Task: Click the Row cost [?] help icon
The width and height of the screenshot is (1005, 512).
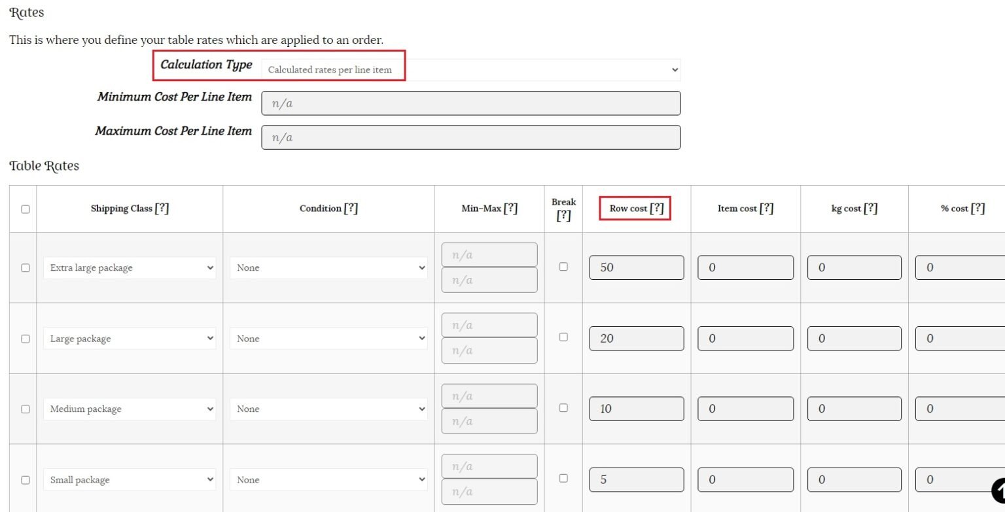Action: [657, 209]
